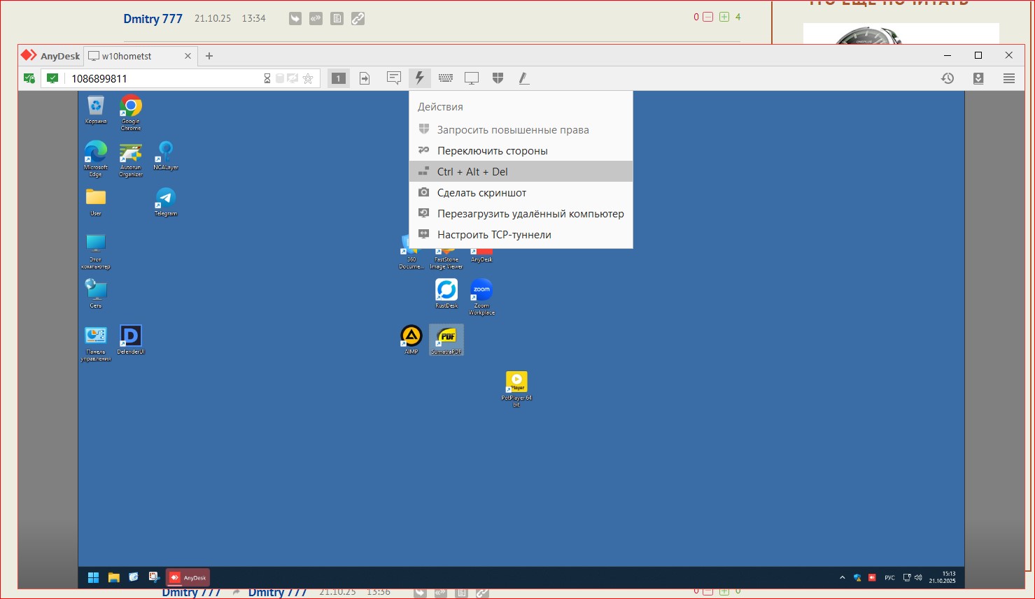The width and height of the screenshot is (1035, 599).
Task: Open the keyboard settings icon
Action: pos(446,78)
